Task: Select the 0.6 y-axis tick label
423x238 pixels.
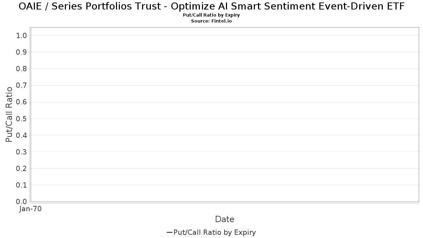Action: point(22,102)
